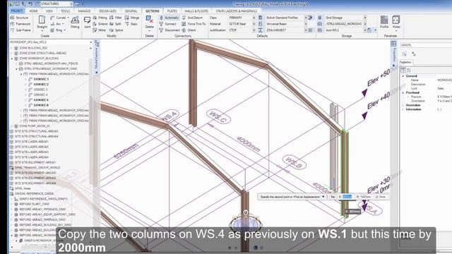The width and height of the screenshot is (452, 254).
Task: Click the Undo icon in title bar
Action: coord(30,4)
